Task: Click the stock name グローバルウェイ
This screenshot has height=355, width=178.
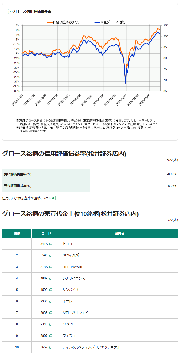Action: (x=75, y=313)
